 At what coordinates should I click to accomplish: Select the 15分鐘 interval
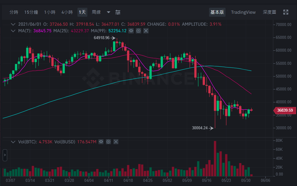pos(31,12)
